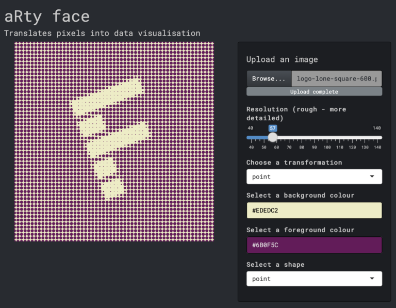The image size is (396, 308).
Task: Jump resolution slider to the 120 tick
Action: pyautogui.click(x=353, y=138)
